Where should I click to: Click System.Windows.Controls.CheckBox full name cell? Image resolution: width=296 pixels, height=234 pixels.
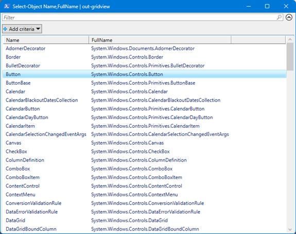tap(130, 151)
